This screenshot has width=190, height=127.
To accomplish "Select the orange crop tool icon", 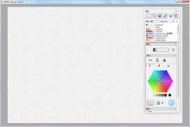I will tap(154, 15).
